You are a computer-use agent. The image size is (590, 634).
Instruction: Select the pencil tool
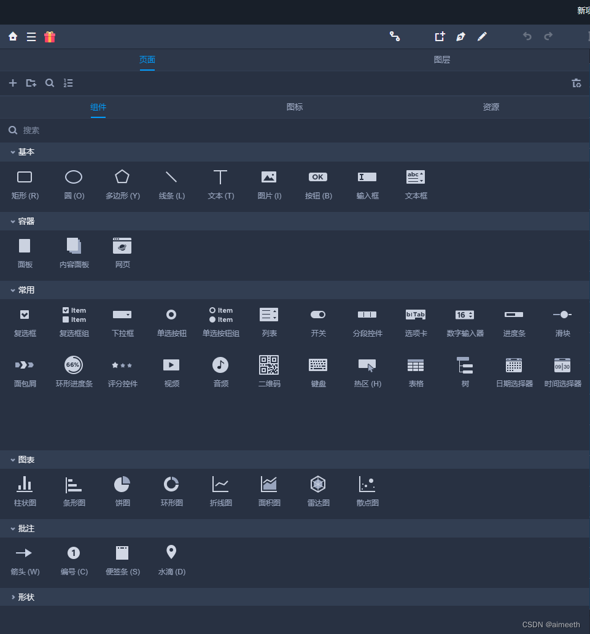click(482, 36)
